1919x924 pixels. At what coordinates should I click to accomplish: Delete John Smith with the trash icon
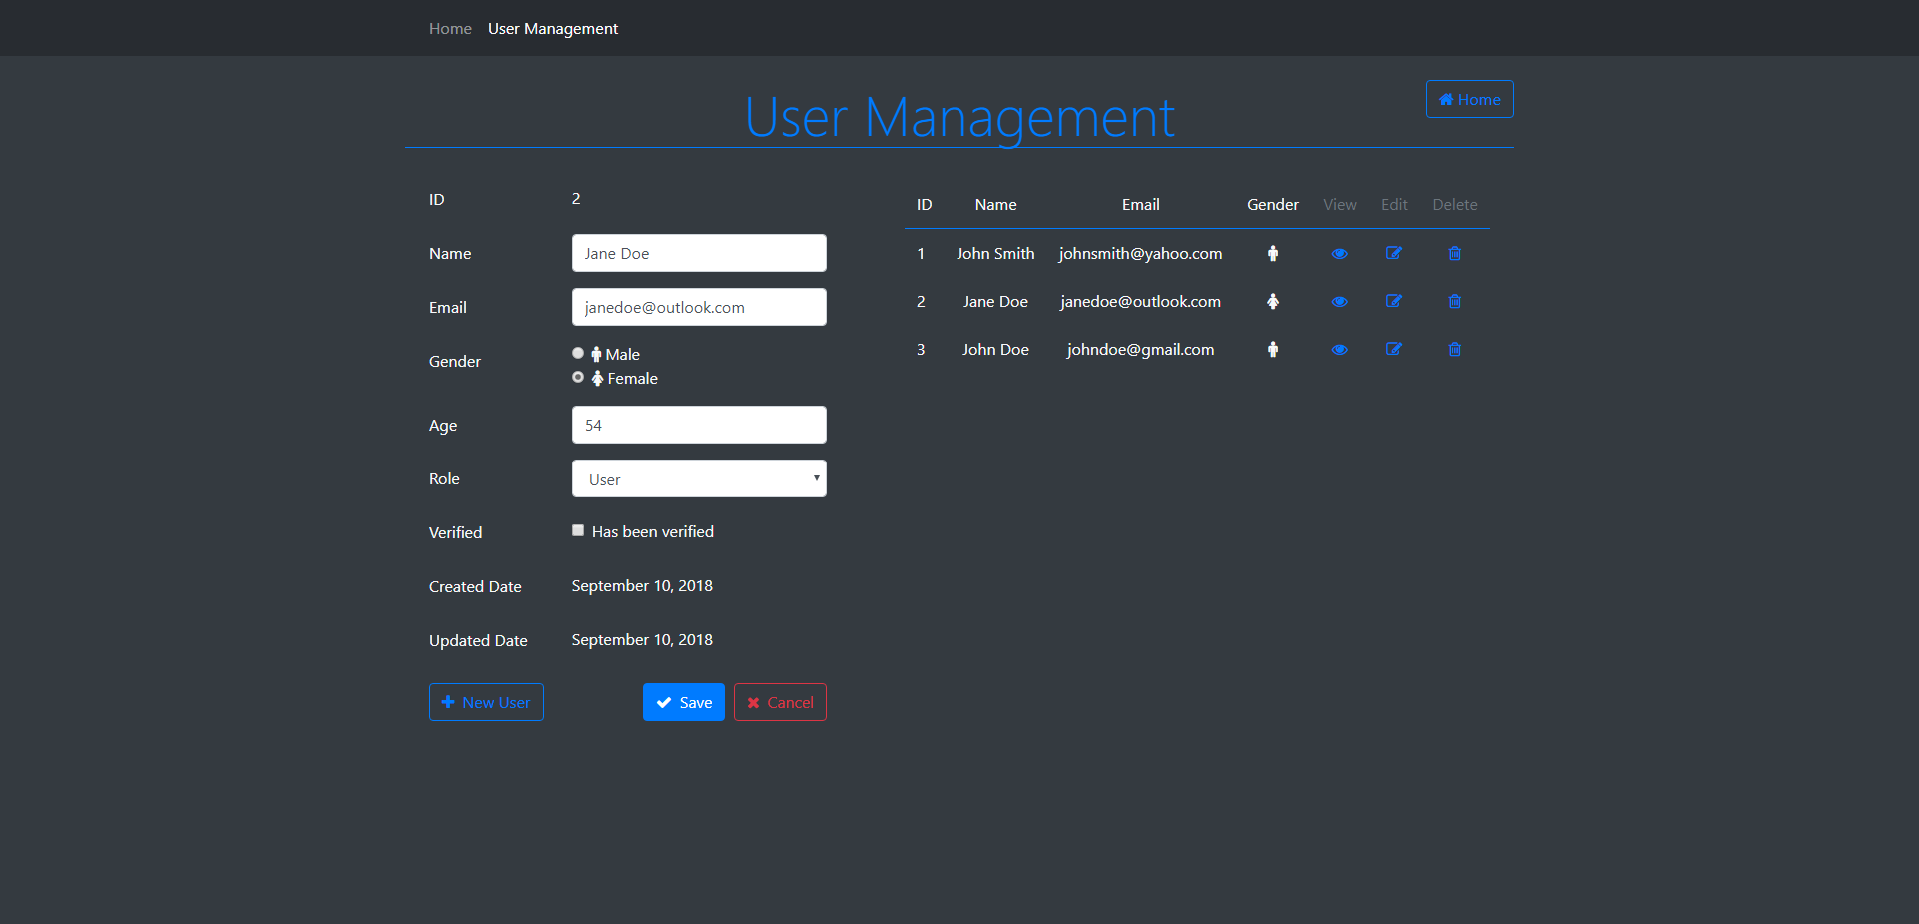1454,254
